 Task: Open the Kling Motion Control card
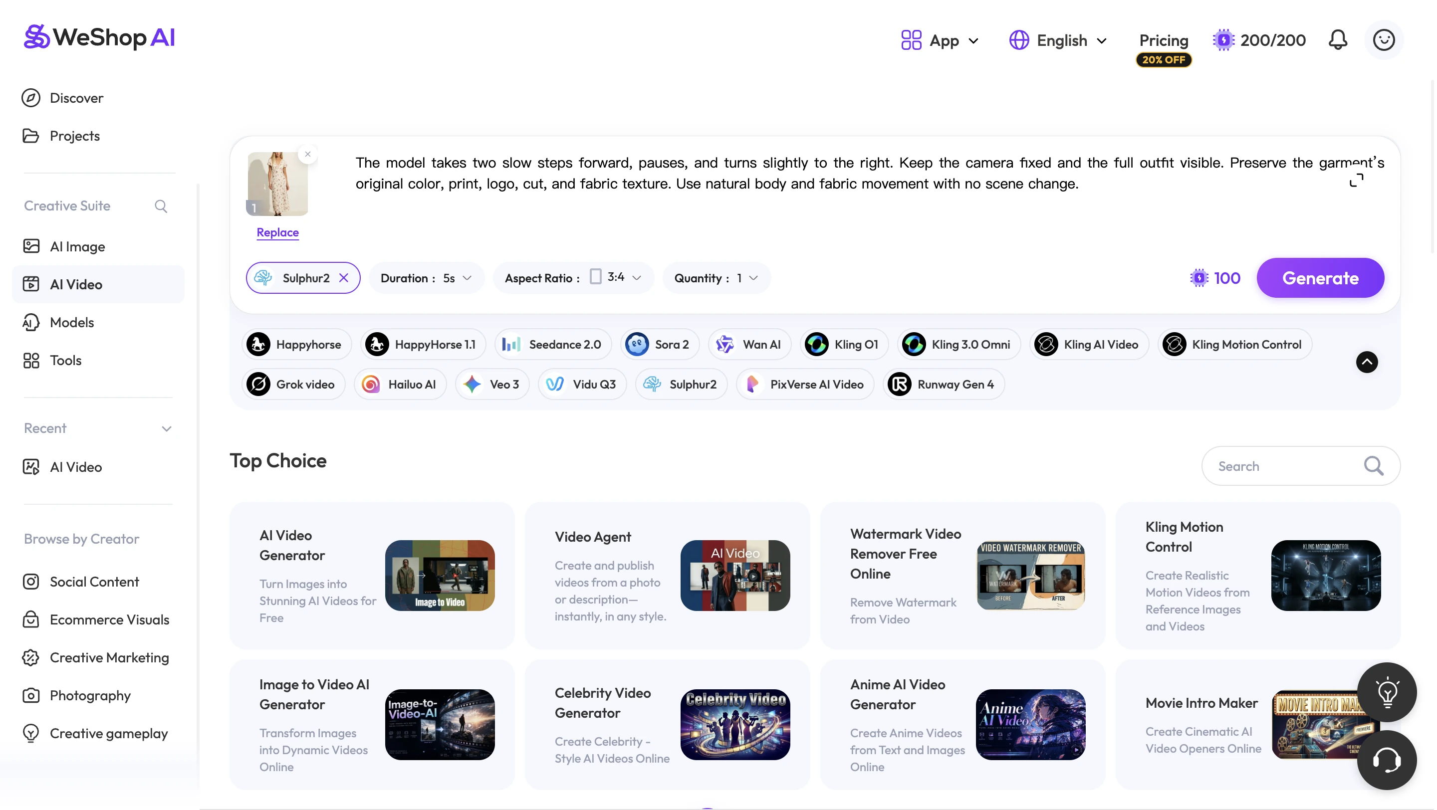(1257, 575)
